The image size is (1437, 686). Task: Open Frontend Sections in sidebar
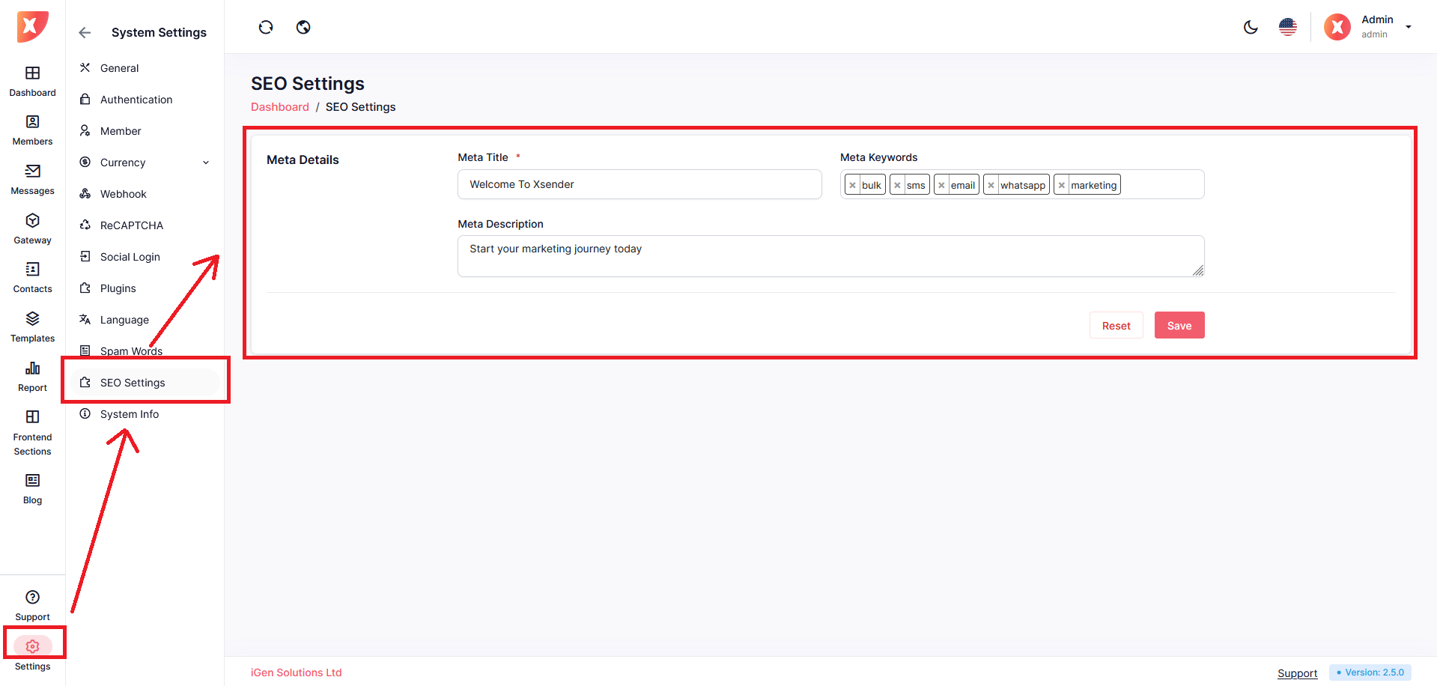[32, 418]
